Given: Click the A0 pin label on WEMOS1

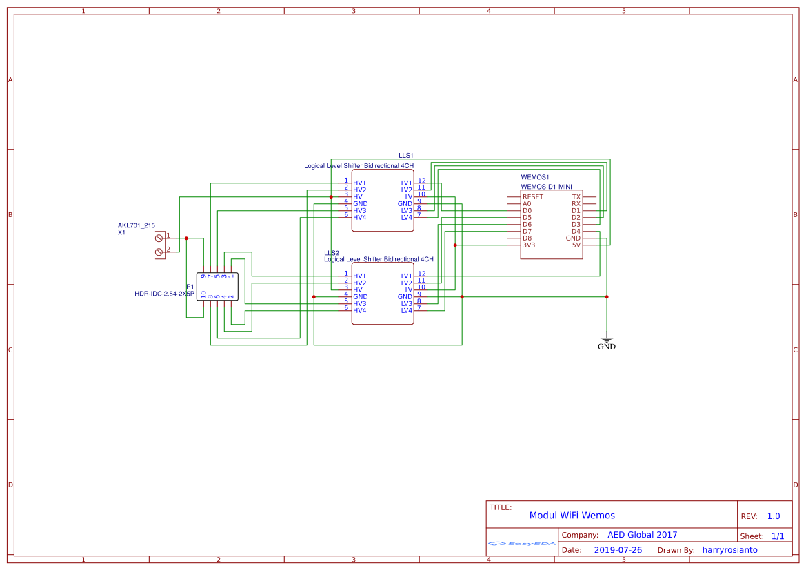Looking at the screenshot, I should click(x=527, y=204).
